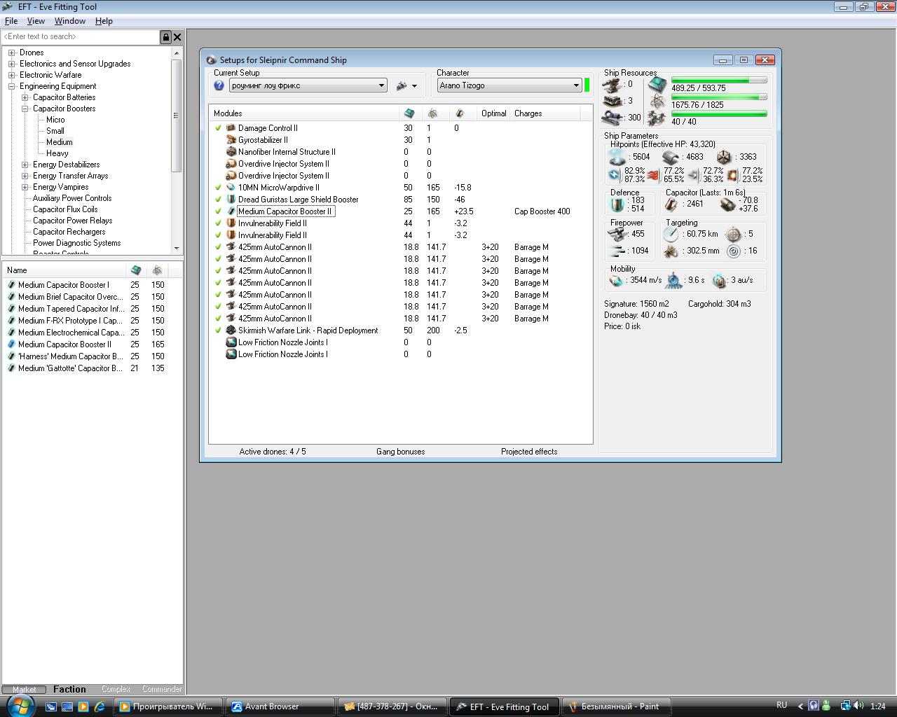Viewport: 897px width, 717px height.
Task: Click the Firepower DPS icon showing 455
Action: (617, 234)
